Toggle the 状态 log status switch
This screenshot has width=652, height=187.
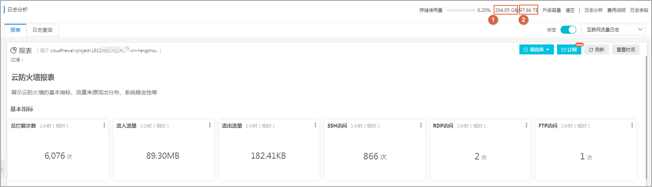(x=568, y=30)
